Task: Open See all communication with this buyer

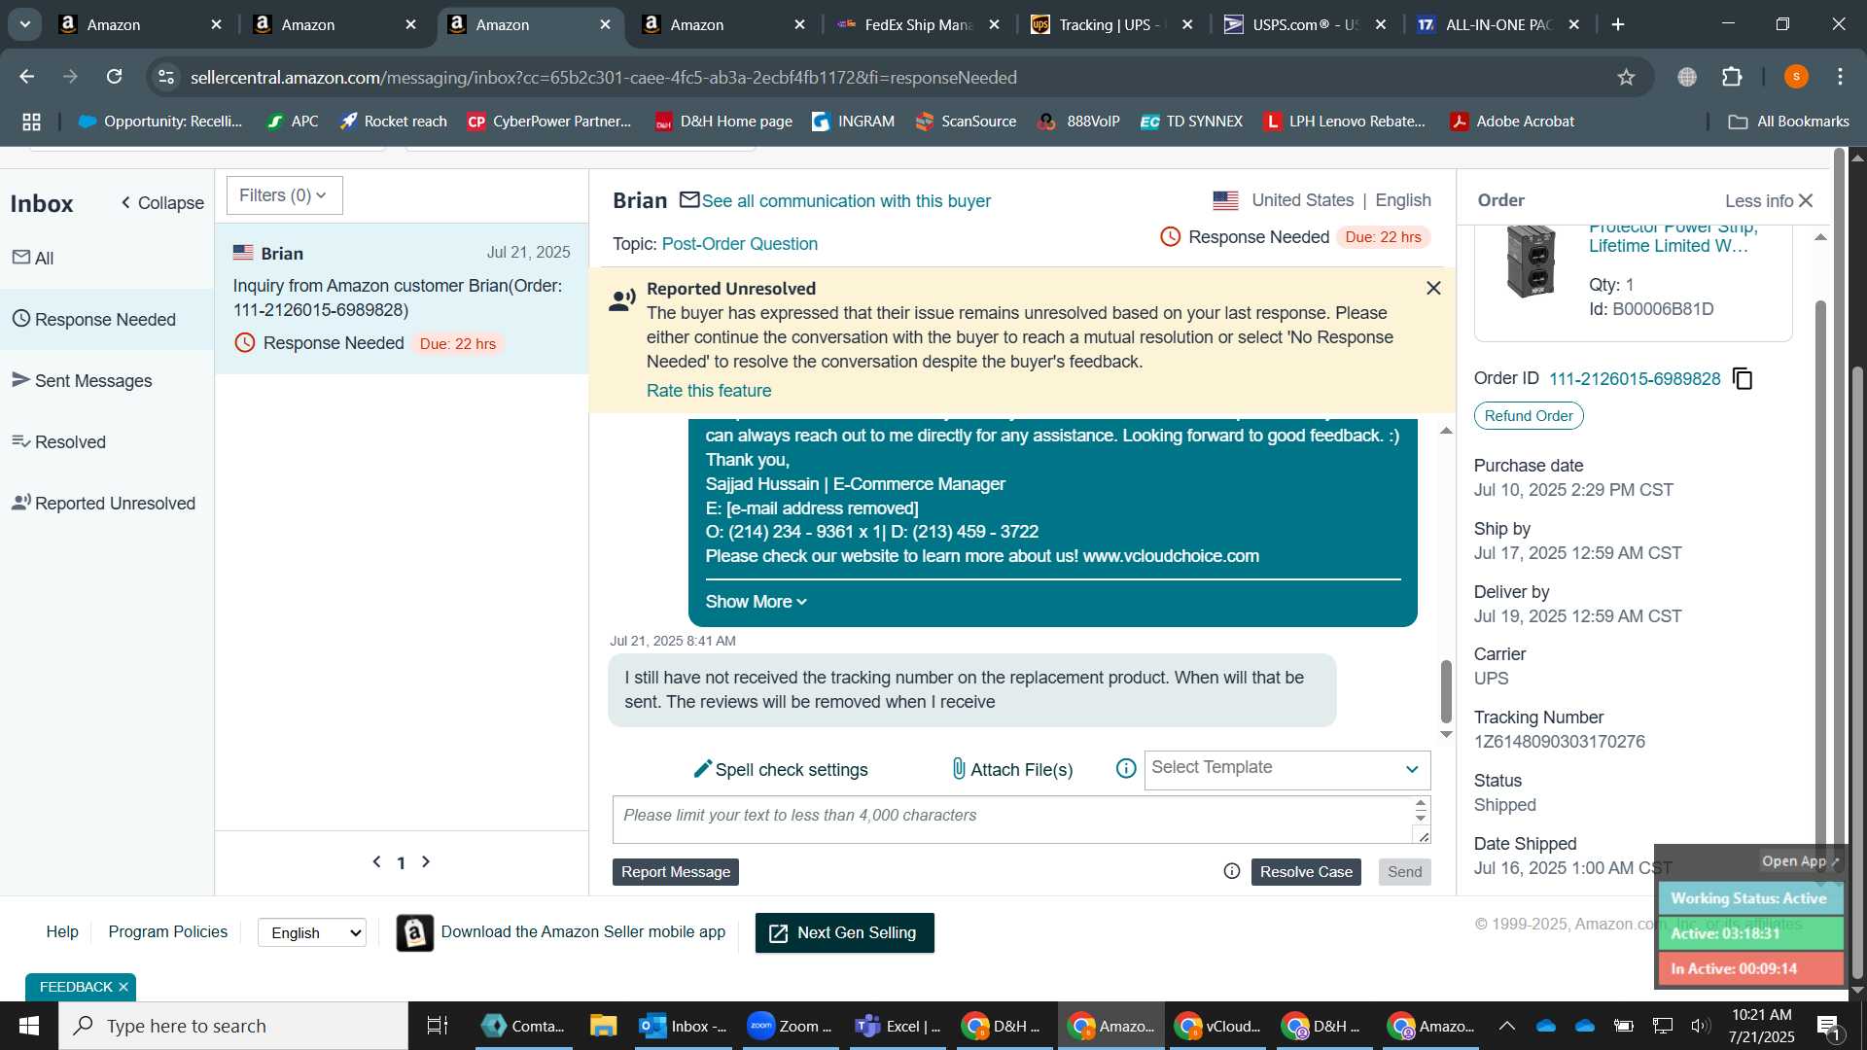Action: click(846, 200)
